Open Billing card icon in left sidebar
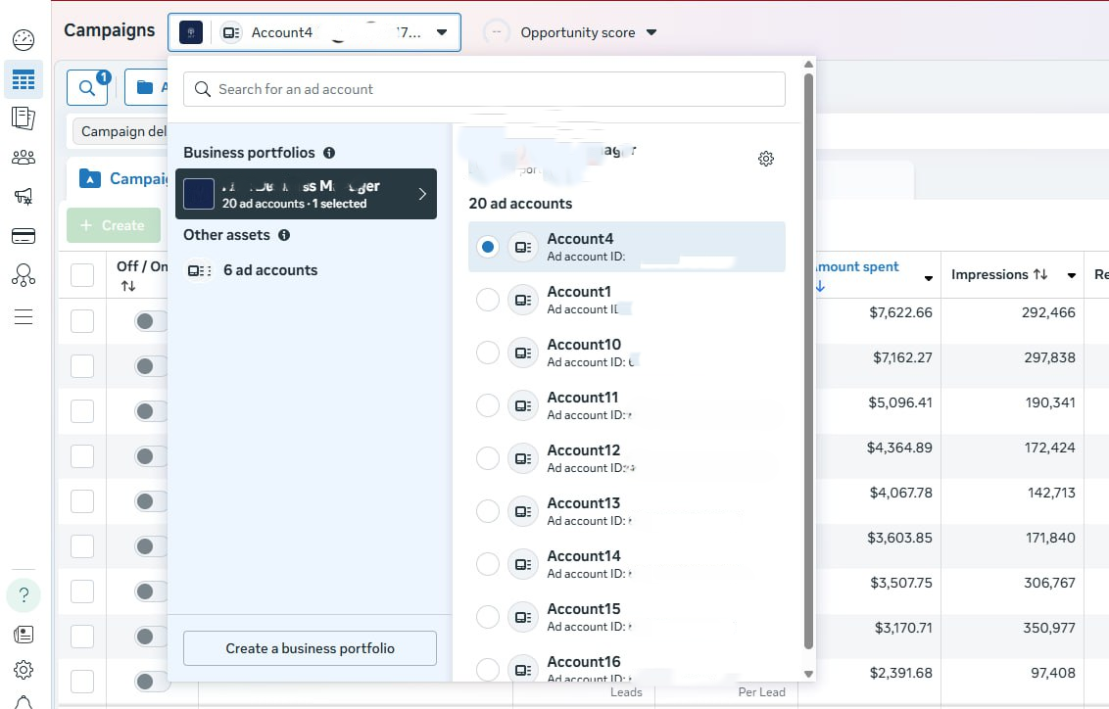1109x709 pixels. pos(24,236)
